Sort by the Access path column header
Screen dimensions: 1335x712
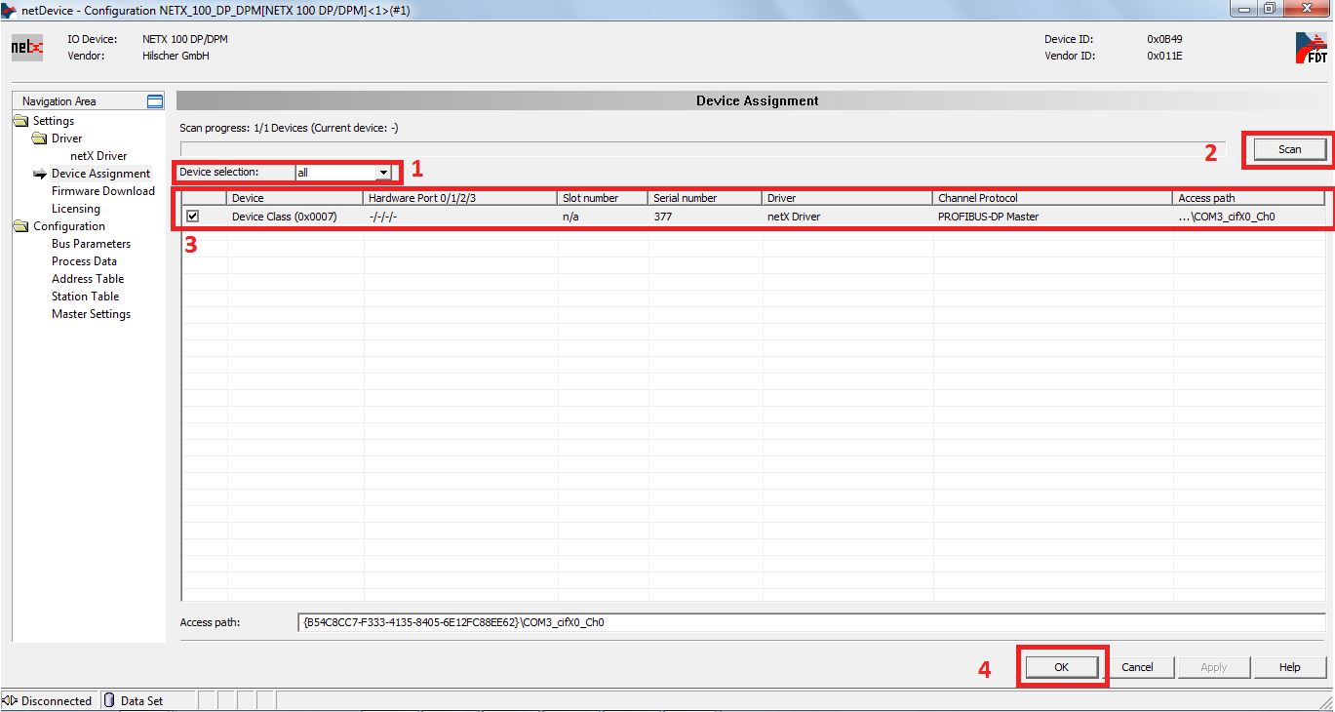pyautogui.click(x=1249, y=198)
